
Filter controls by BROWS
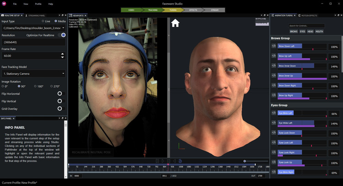point(294,31)
